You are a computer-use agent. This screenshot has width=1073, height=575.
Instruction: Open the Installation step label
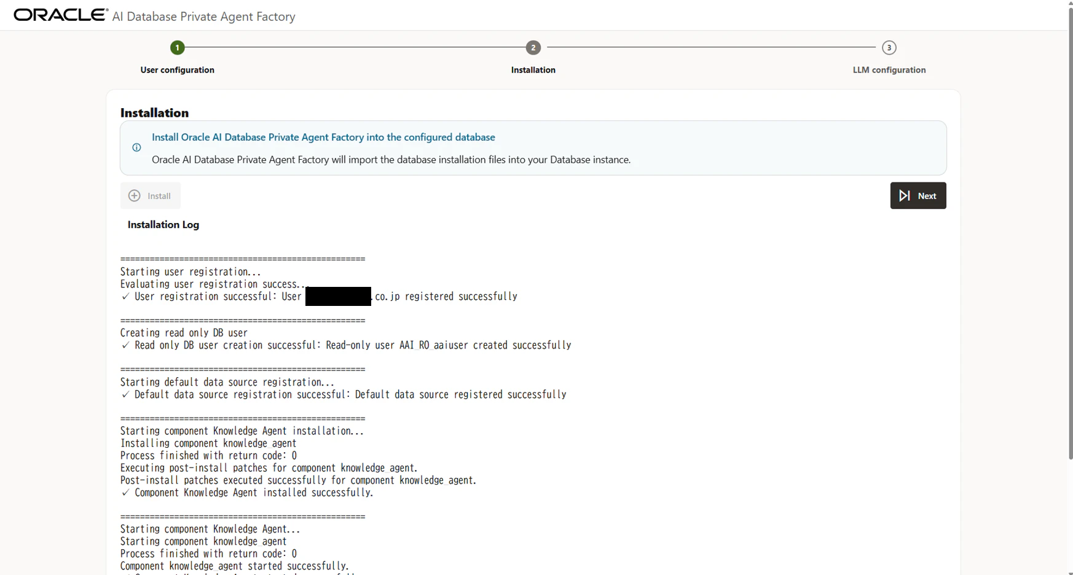click(533, 70)
